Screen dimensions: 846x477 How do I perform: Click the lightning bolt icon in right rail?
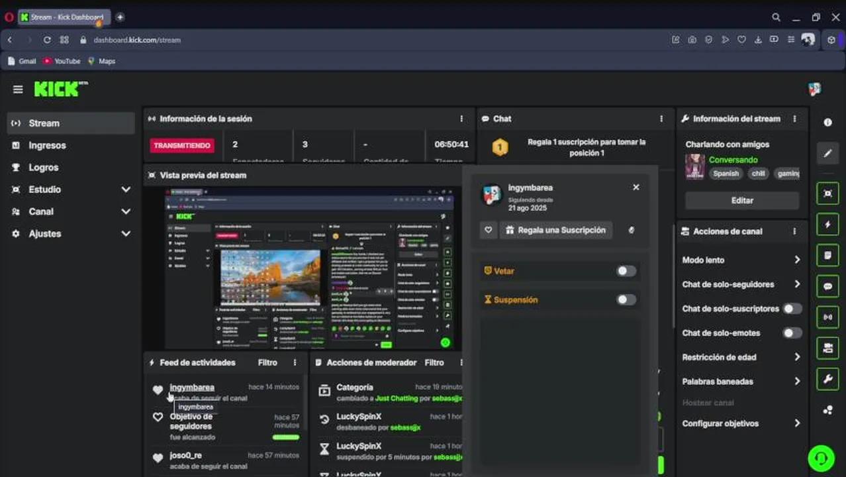tap(827, 225)
